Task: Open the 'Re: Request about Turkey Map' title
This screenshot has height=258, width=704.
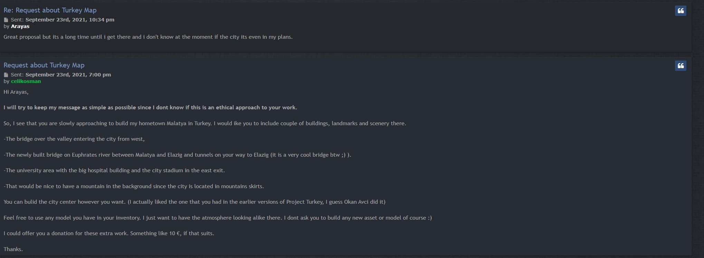Action: tap(50, 10)
